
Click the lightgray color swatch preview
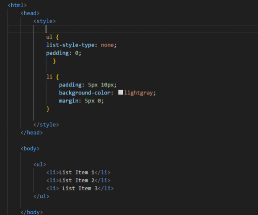pos(121,92)
